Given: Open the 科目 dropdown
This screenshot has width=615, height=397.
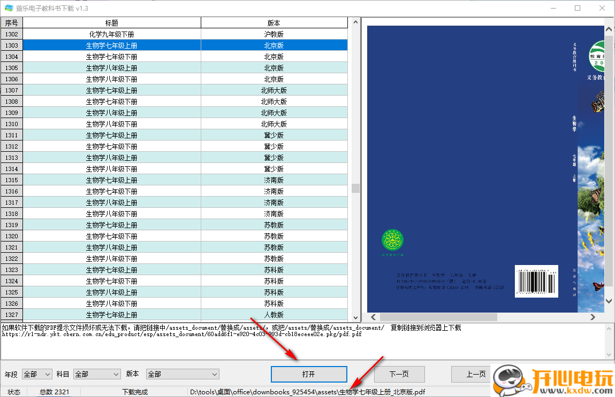Looking at the screenshot, I should [97, 375].
